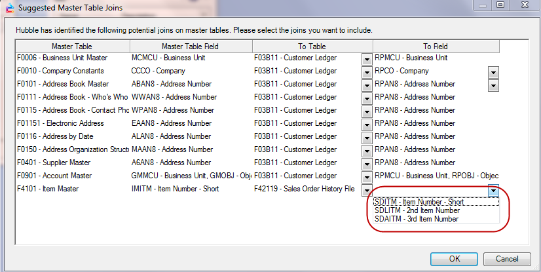Click the Hubble app icon in title bar
The width and height of the screenshot is (541, 272).
[x=8, y=7]
